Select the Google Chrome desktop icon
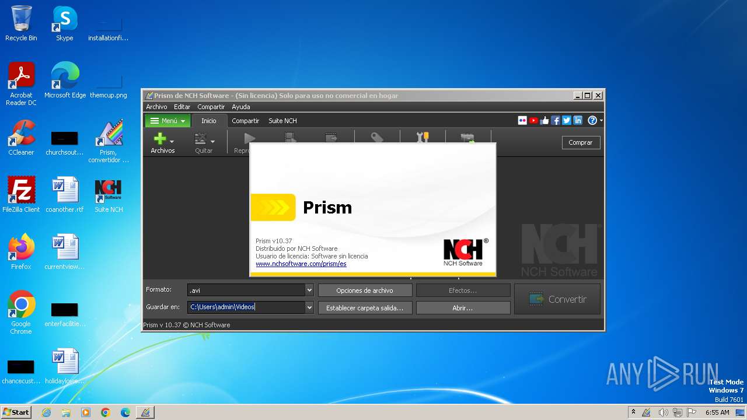The image size is (747, 420). coord(21,313)
